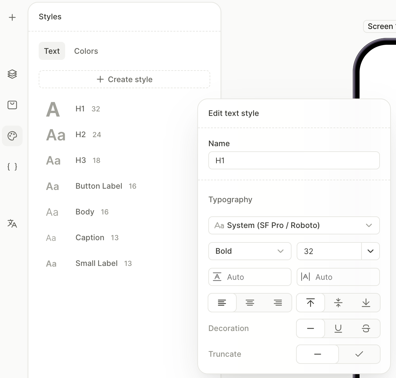This screenshot has width=396, height=378.
Task: Align text left
Action: [x=222, y=303]
